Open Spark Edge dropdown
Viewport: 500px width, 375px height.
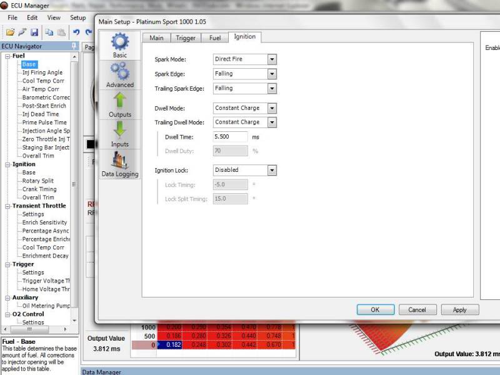pos(272,74)
